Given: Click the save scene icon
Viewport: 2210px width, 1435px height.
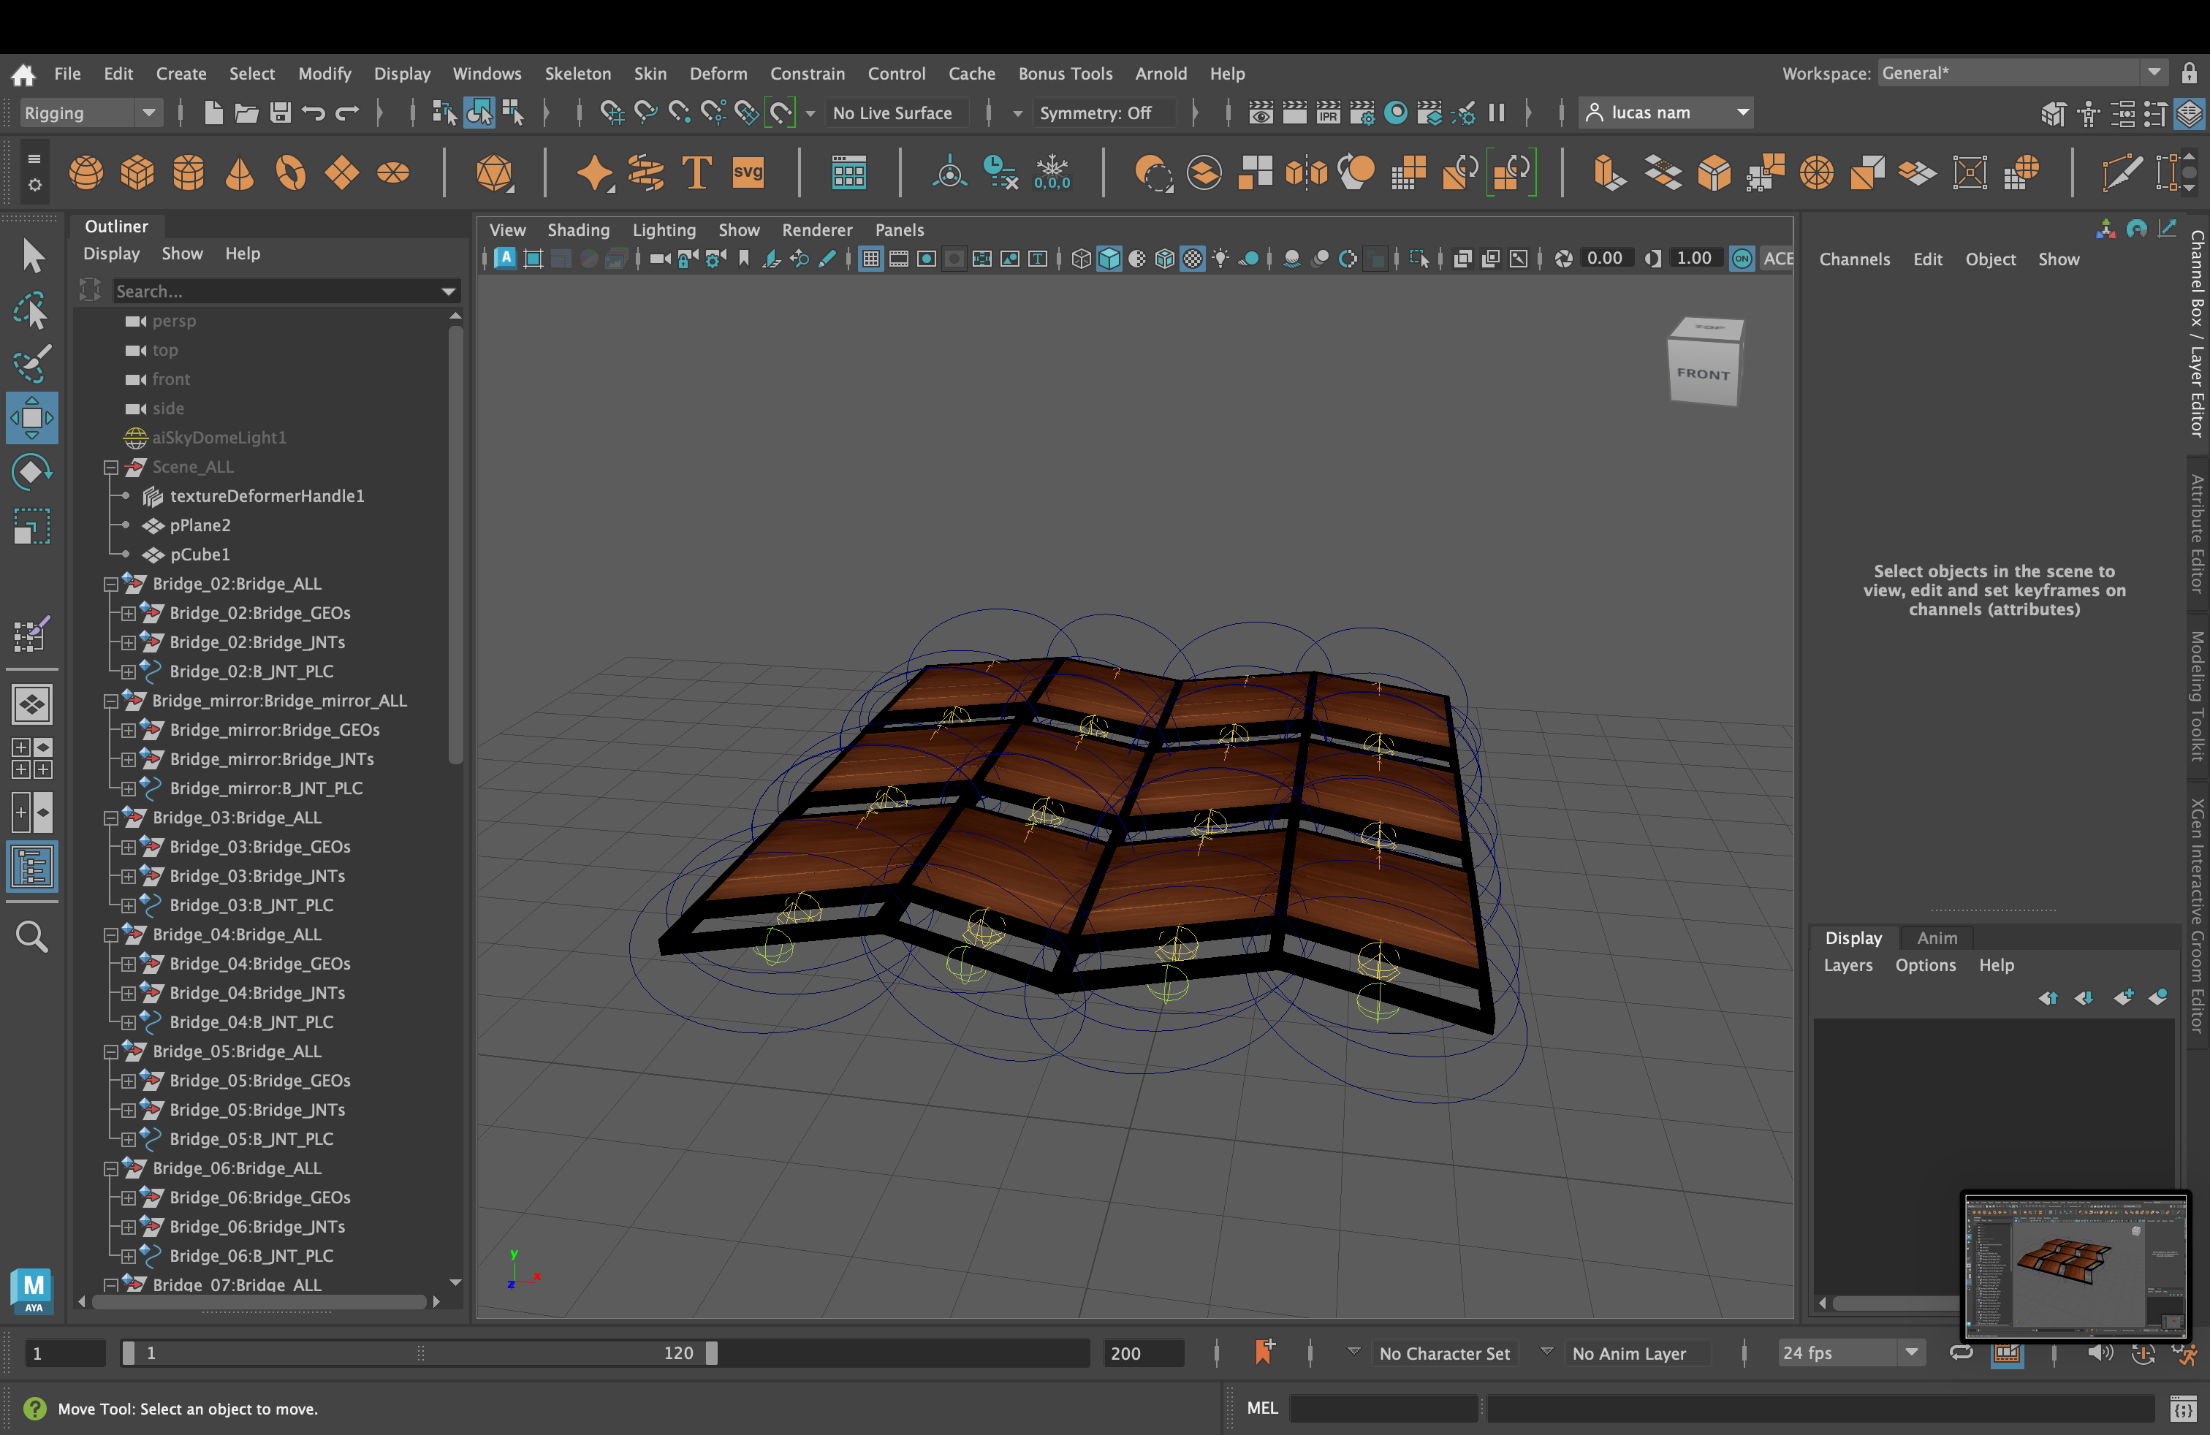Looking at the screenshot, I should [x=279, y=113].
